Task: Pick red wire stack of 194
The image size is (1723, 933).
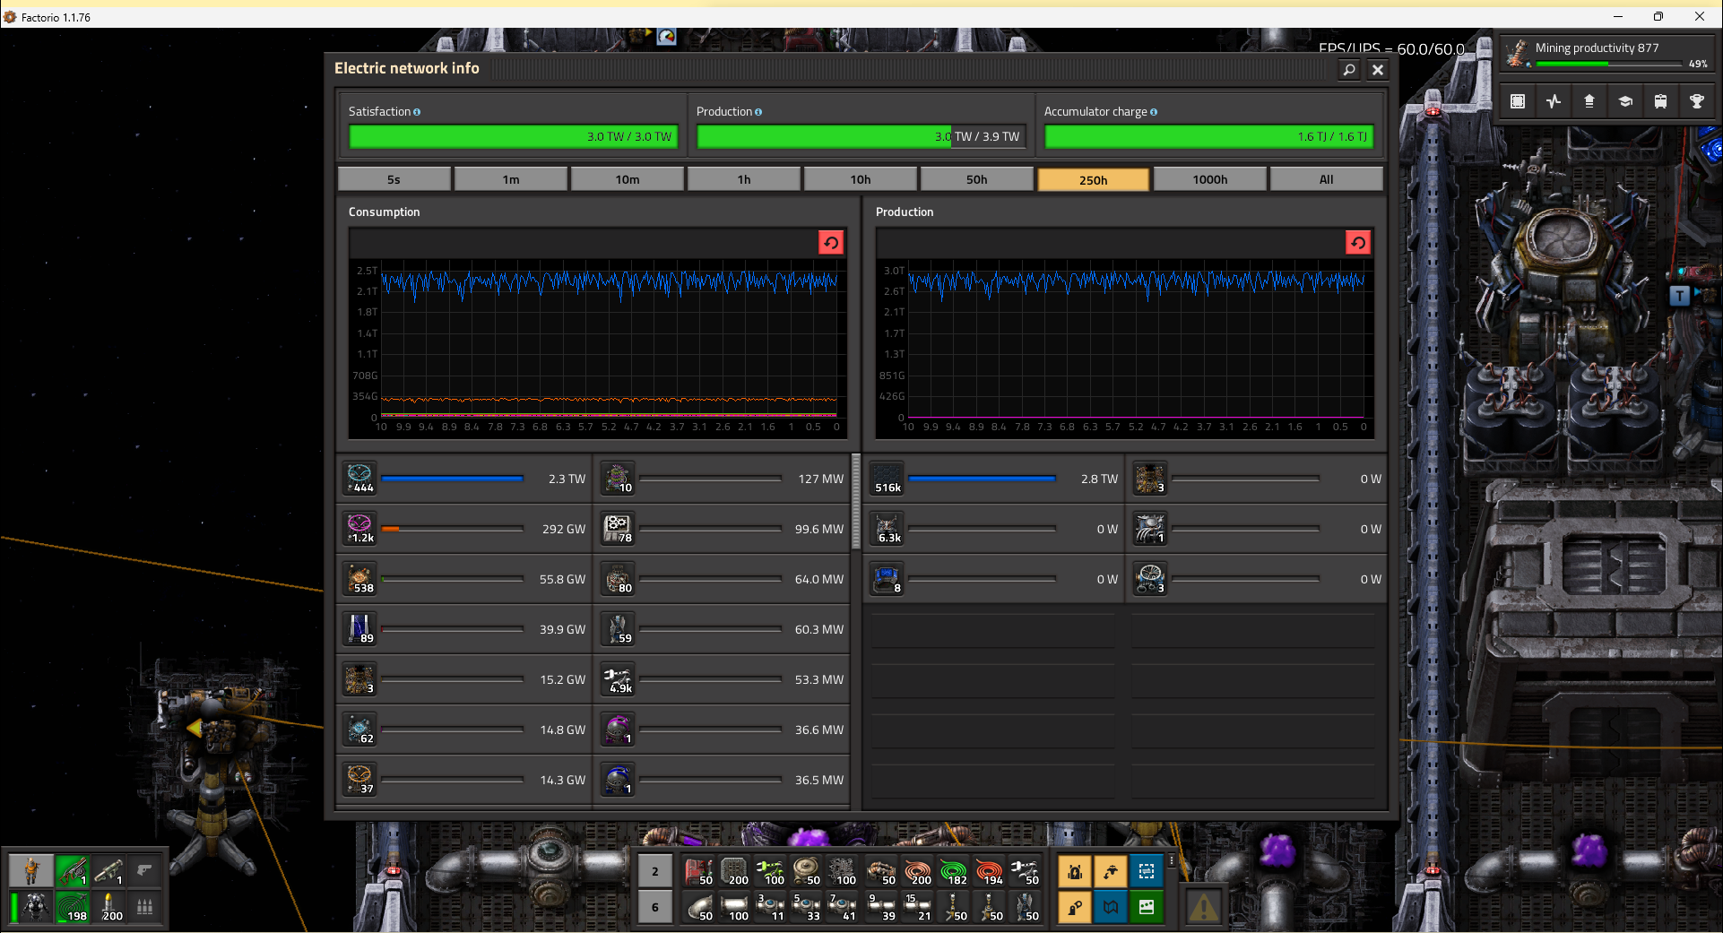Action: coord(989,871)
